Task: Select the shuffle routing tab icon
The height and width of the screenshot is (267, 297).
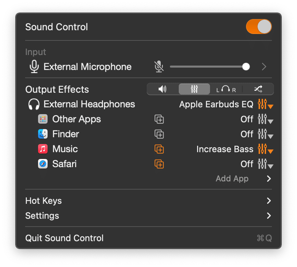Action: point(258,89)
